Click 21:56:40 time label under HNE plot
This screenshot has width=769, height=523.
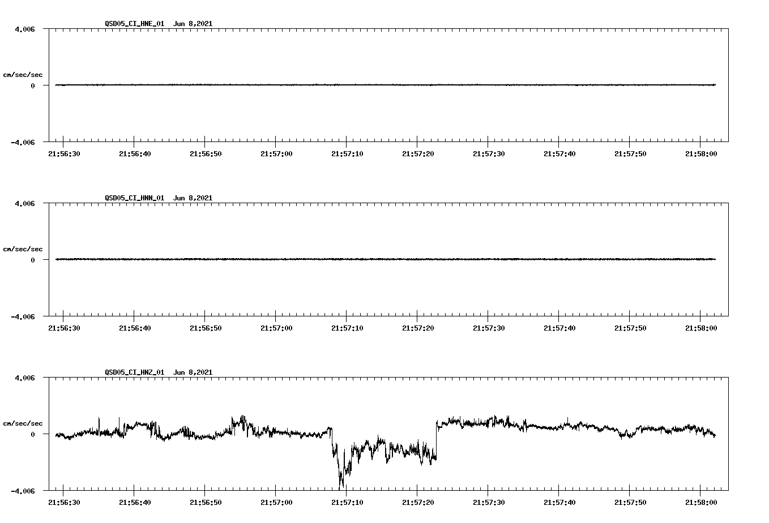pyautogui.click(x=134, y=153)
